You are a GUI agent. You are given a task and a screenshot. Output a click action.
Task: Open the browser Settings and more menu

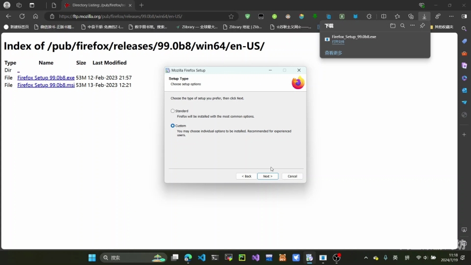pos(451,16)
